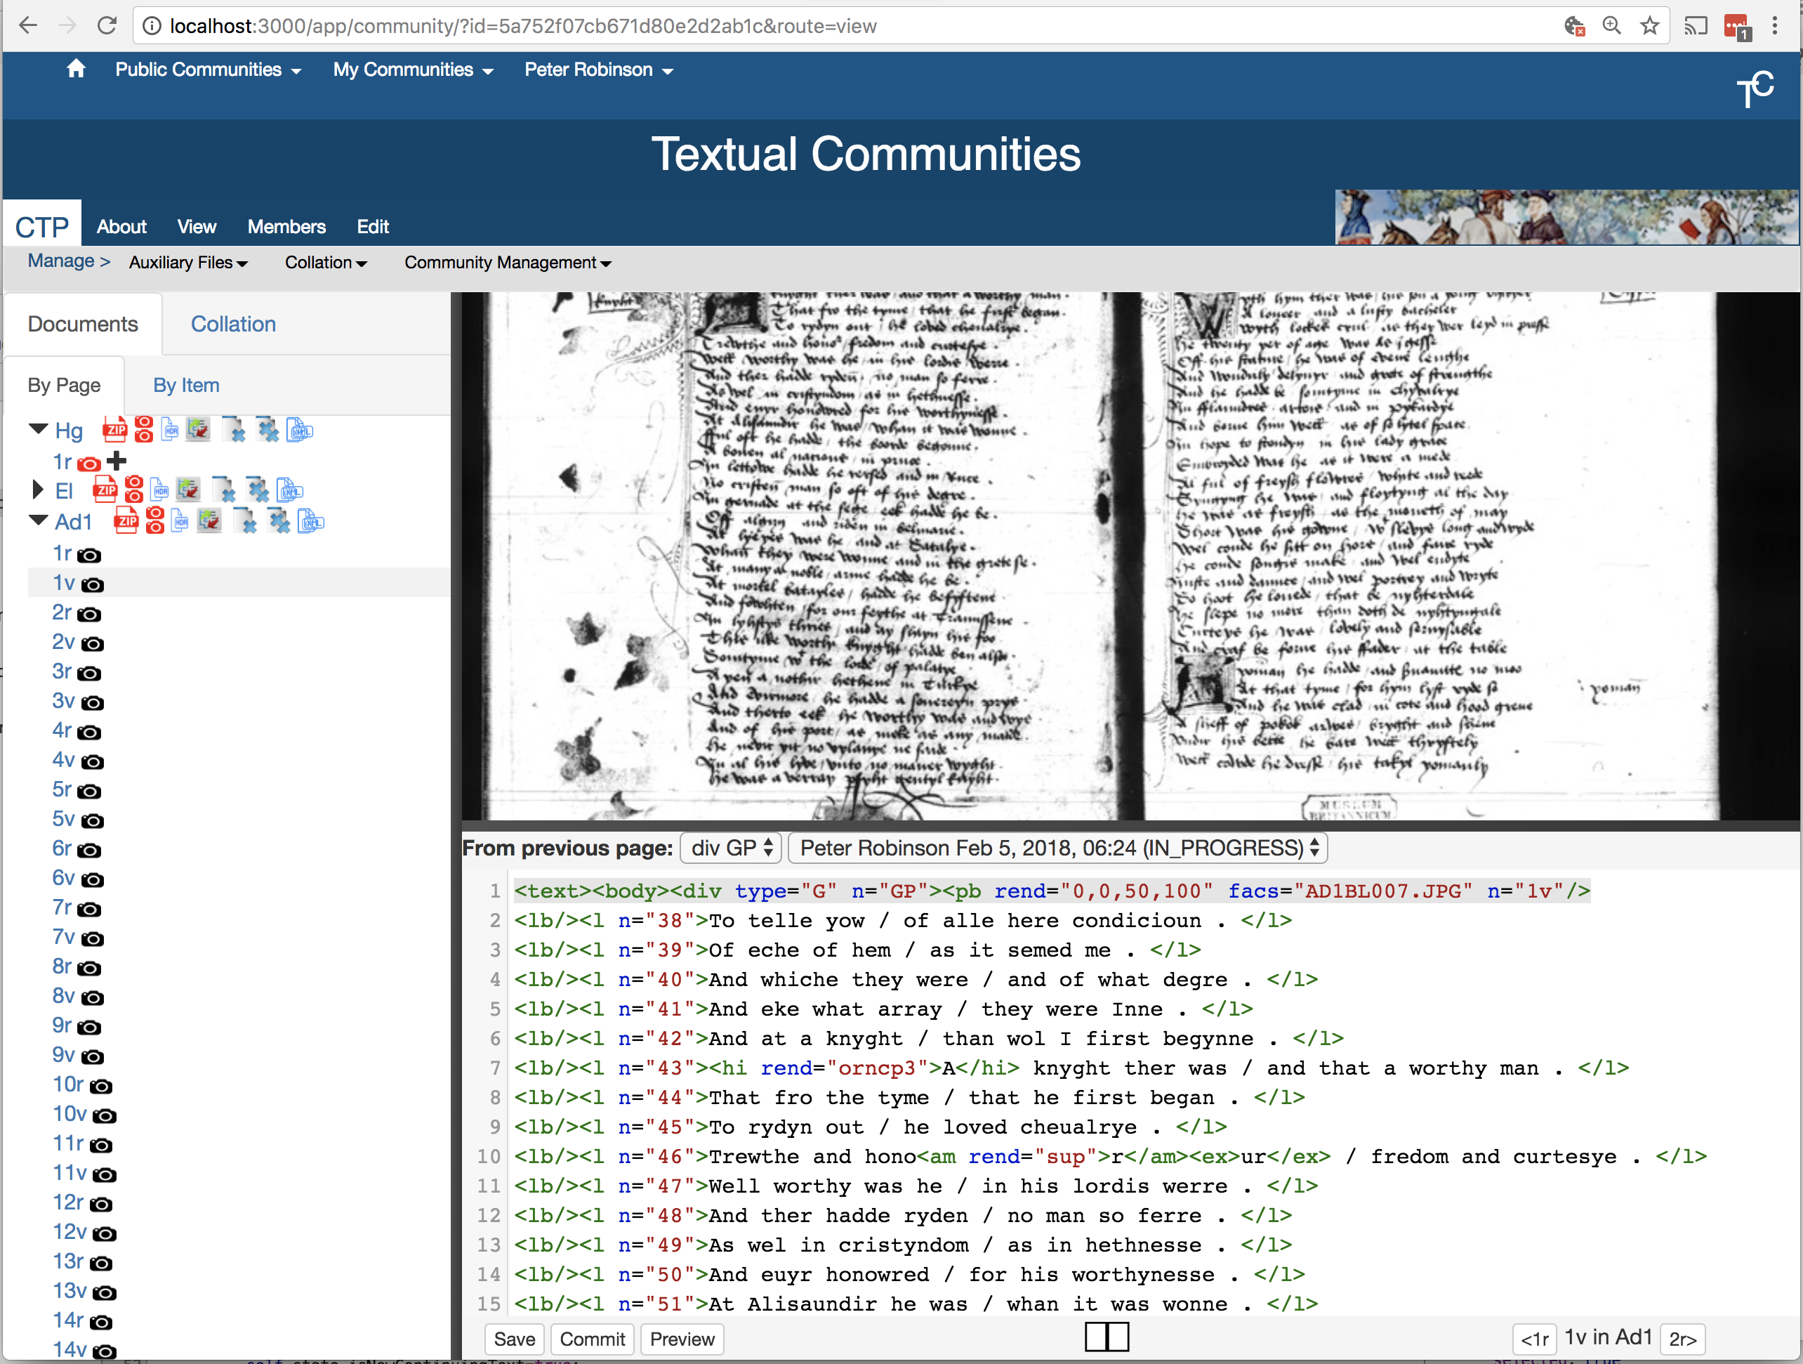1803x1364 pixels.
Task: Open the div GP dropdown
Action: point(731,848)
